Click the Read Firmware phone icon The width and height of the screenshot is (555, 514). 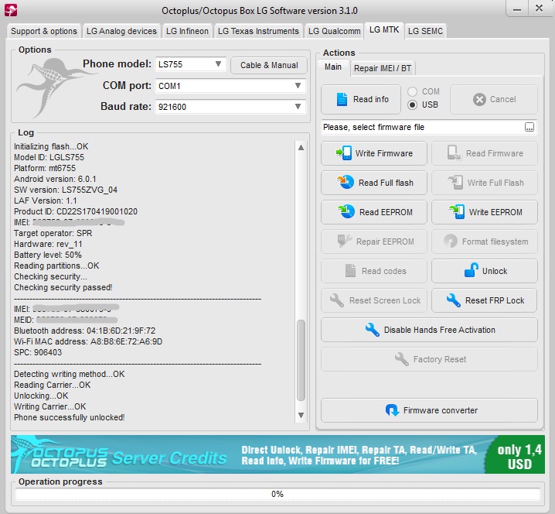click(454, 153)
